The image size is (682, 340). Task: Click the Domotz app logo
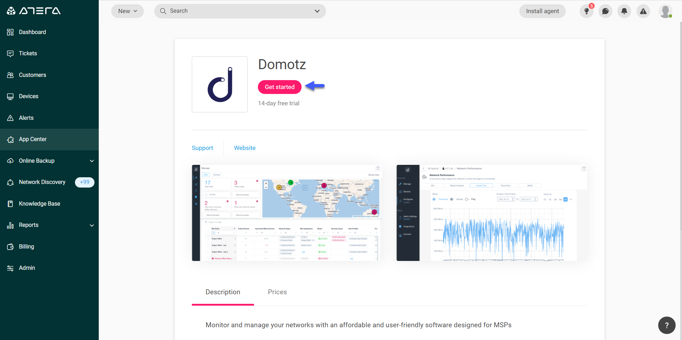220,84
